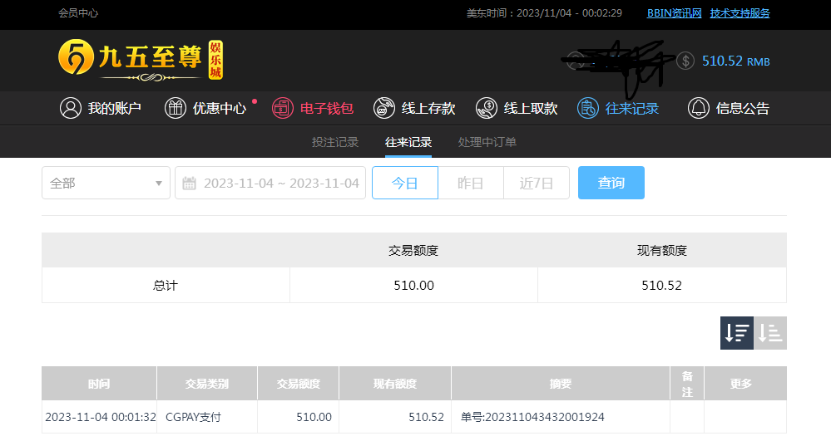Click the calendar icon in date field

(189, 184)
